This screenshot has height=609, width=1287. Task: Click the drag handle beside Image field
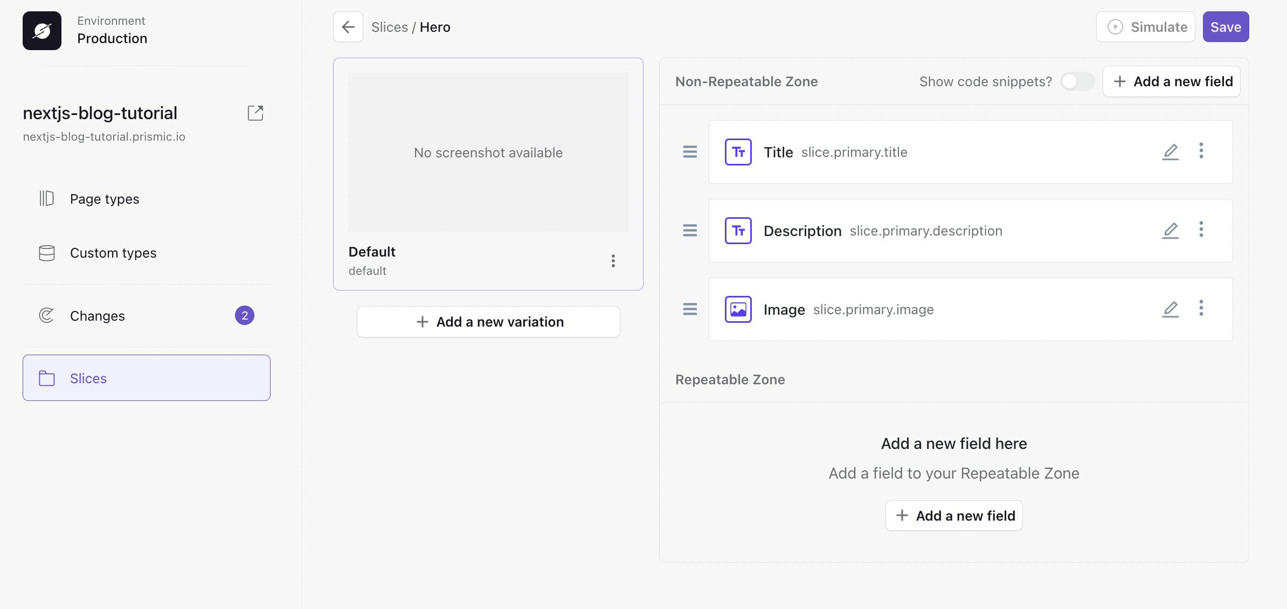[690, 309]
